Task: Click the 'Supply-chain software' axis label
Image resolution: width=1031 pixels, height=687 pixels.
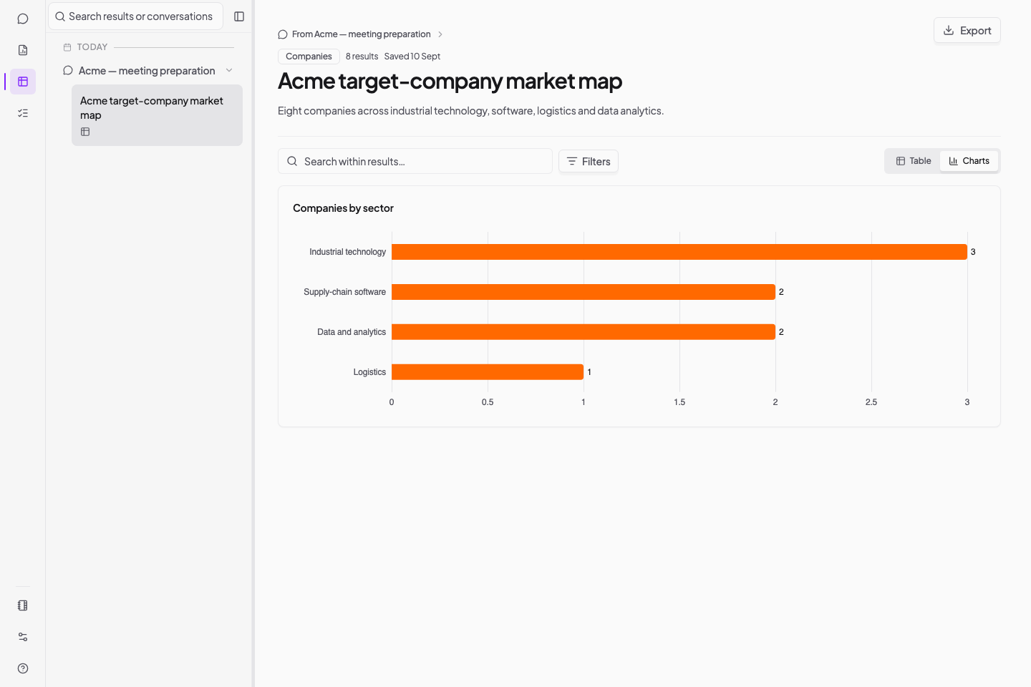Action: pyautogui.click(x=344, y=292)
